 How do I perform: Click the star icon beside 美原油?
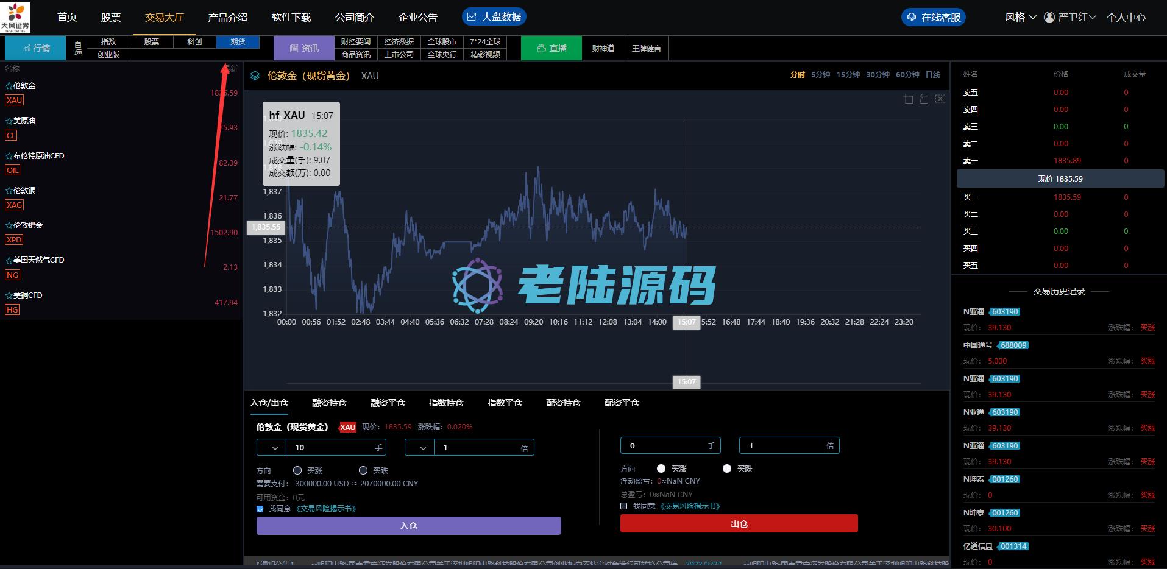pos(9,121)
